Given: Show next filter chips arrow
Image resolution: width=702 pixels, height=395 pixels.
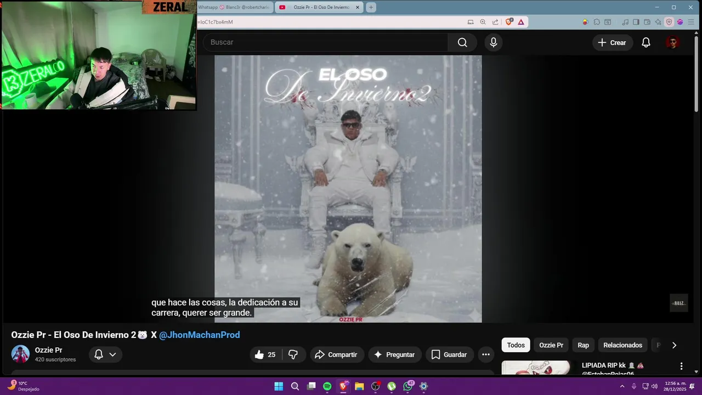Looking at the screenshot, I should (x=674, y=345).
